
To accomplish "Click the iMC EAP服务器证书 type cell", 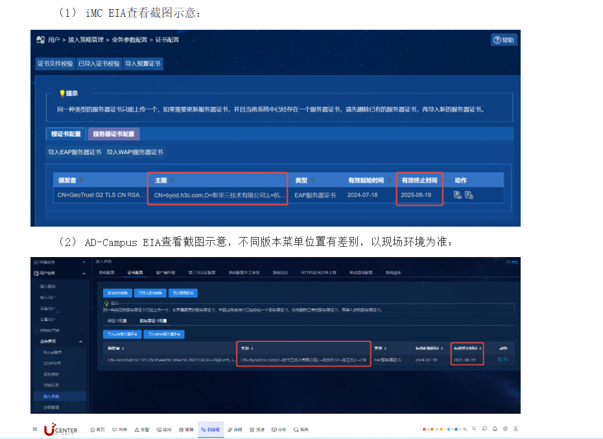I will (x=315, y=195).
